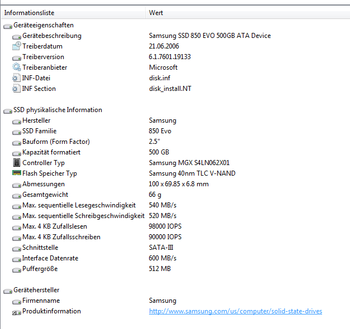
Task: Open the samsung.com solid-state-drives link
Action: (236, 311)
